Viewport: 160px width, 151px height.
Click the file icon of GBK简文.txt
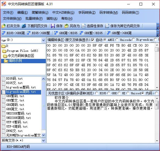(x=4, y=109)
